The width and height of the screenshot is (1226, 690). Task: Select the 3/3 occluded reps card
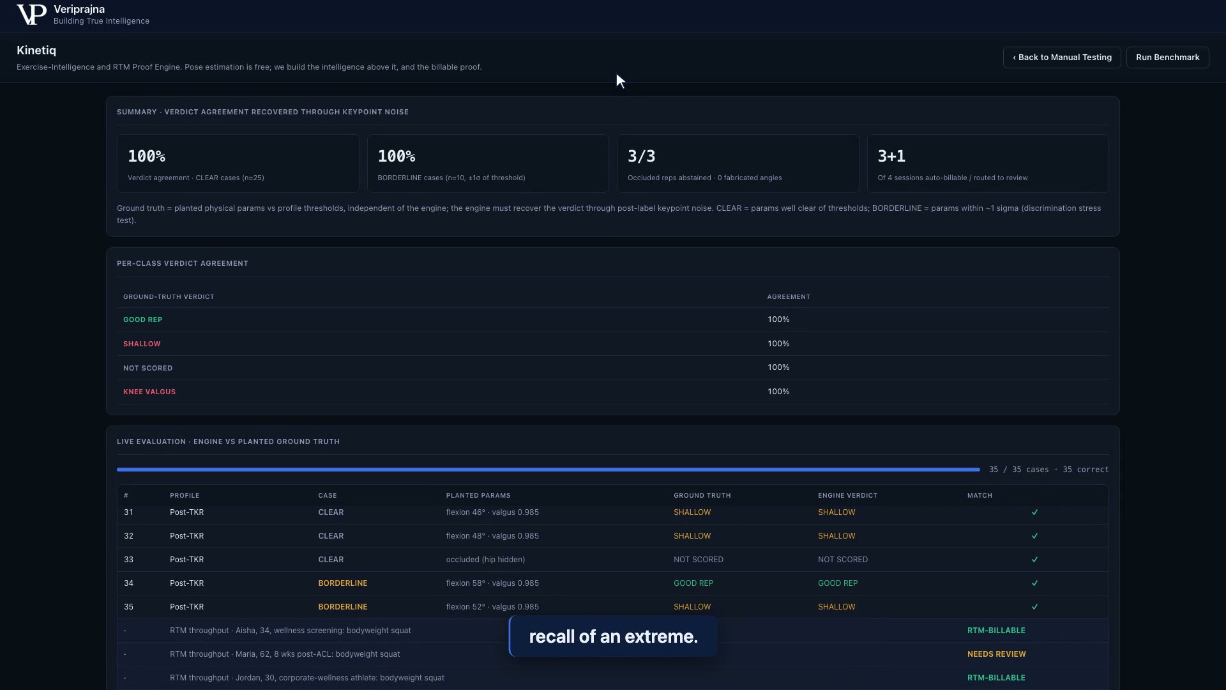[x=738, y=164]
